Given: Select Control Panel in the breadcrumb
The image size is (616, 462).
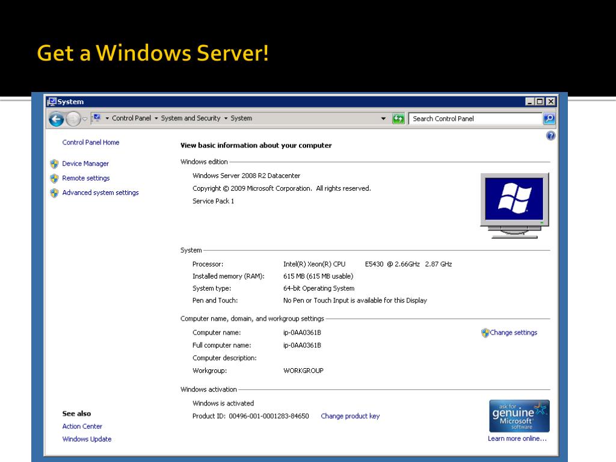Looking at the screenshot, I should pyautogui.click(x=131, y=118).
